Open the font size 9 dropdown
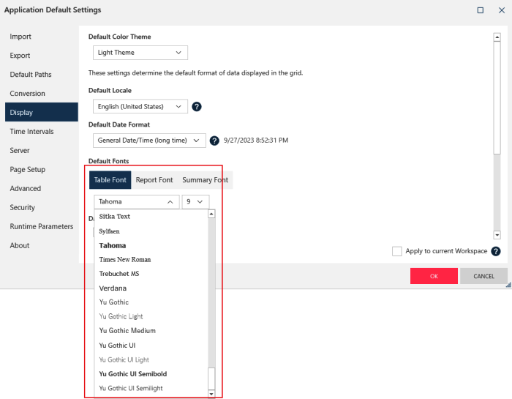 point(195,201)
